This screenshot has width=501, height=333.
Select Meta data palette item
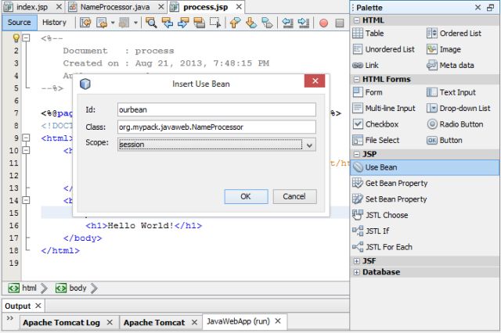pos(450,66)
